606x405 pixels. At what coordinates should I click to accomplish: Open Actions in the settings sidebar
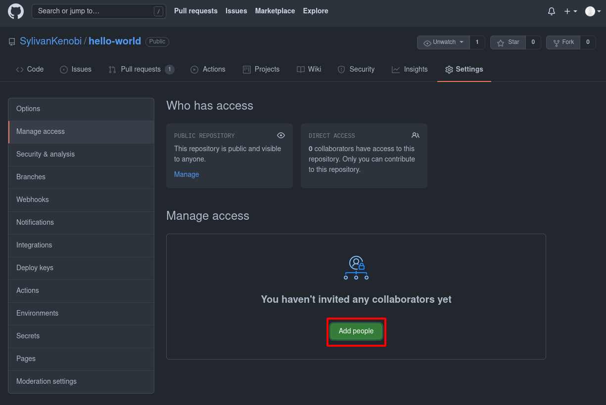point(81,291)
